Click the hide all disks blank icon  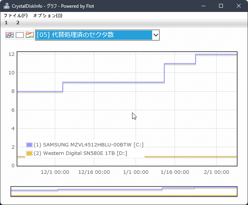coord(19,35)
